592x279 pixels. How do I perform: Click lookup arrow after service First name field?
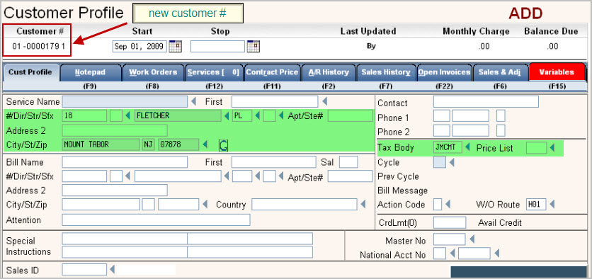pos(324,101)
